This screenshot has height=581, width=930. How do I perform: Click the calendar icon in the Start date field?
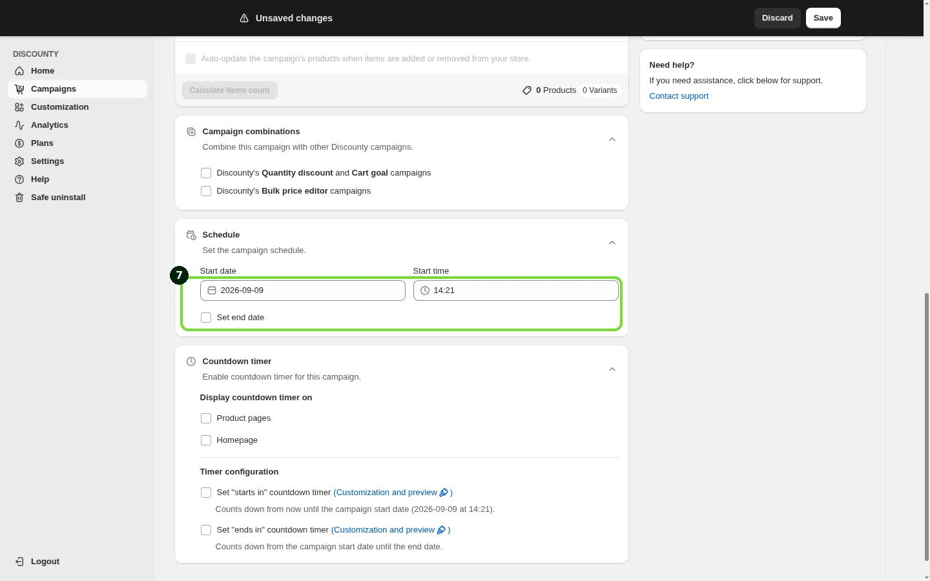(212, 290)
